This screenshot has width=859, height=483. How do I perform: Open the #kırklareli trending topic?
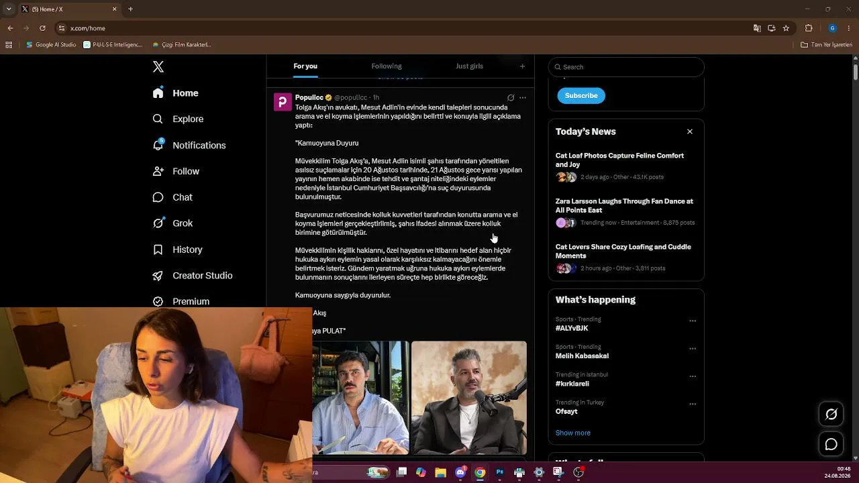coord(572,384)
